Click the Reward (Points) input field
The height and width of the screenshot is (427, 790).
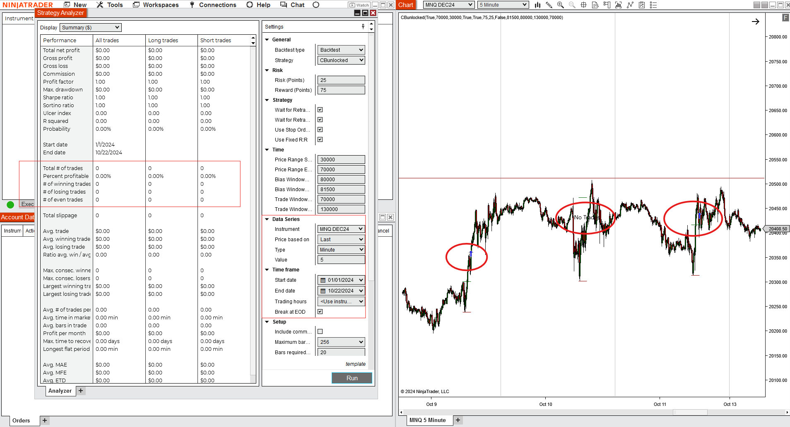(341, 90)
